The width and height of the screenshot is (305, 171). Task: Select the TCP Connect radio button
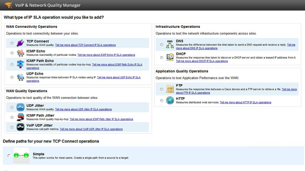click(x=12, y=43)
